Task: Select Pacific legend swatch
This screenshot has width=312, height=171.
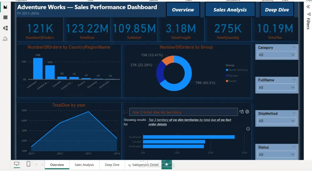Action: 227,81
